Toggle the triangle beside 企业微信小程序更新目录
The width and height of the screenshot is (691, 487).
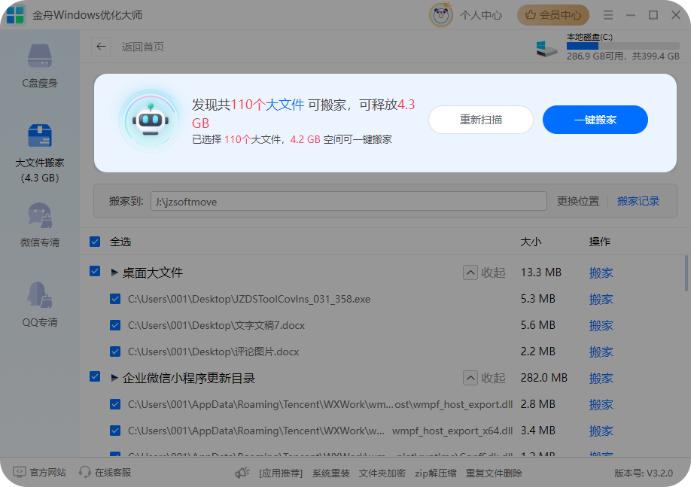point(114,378)
